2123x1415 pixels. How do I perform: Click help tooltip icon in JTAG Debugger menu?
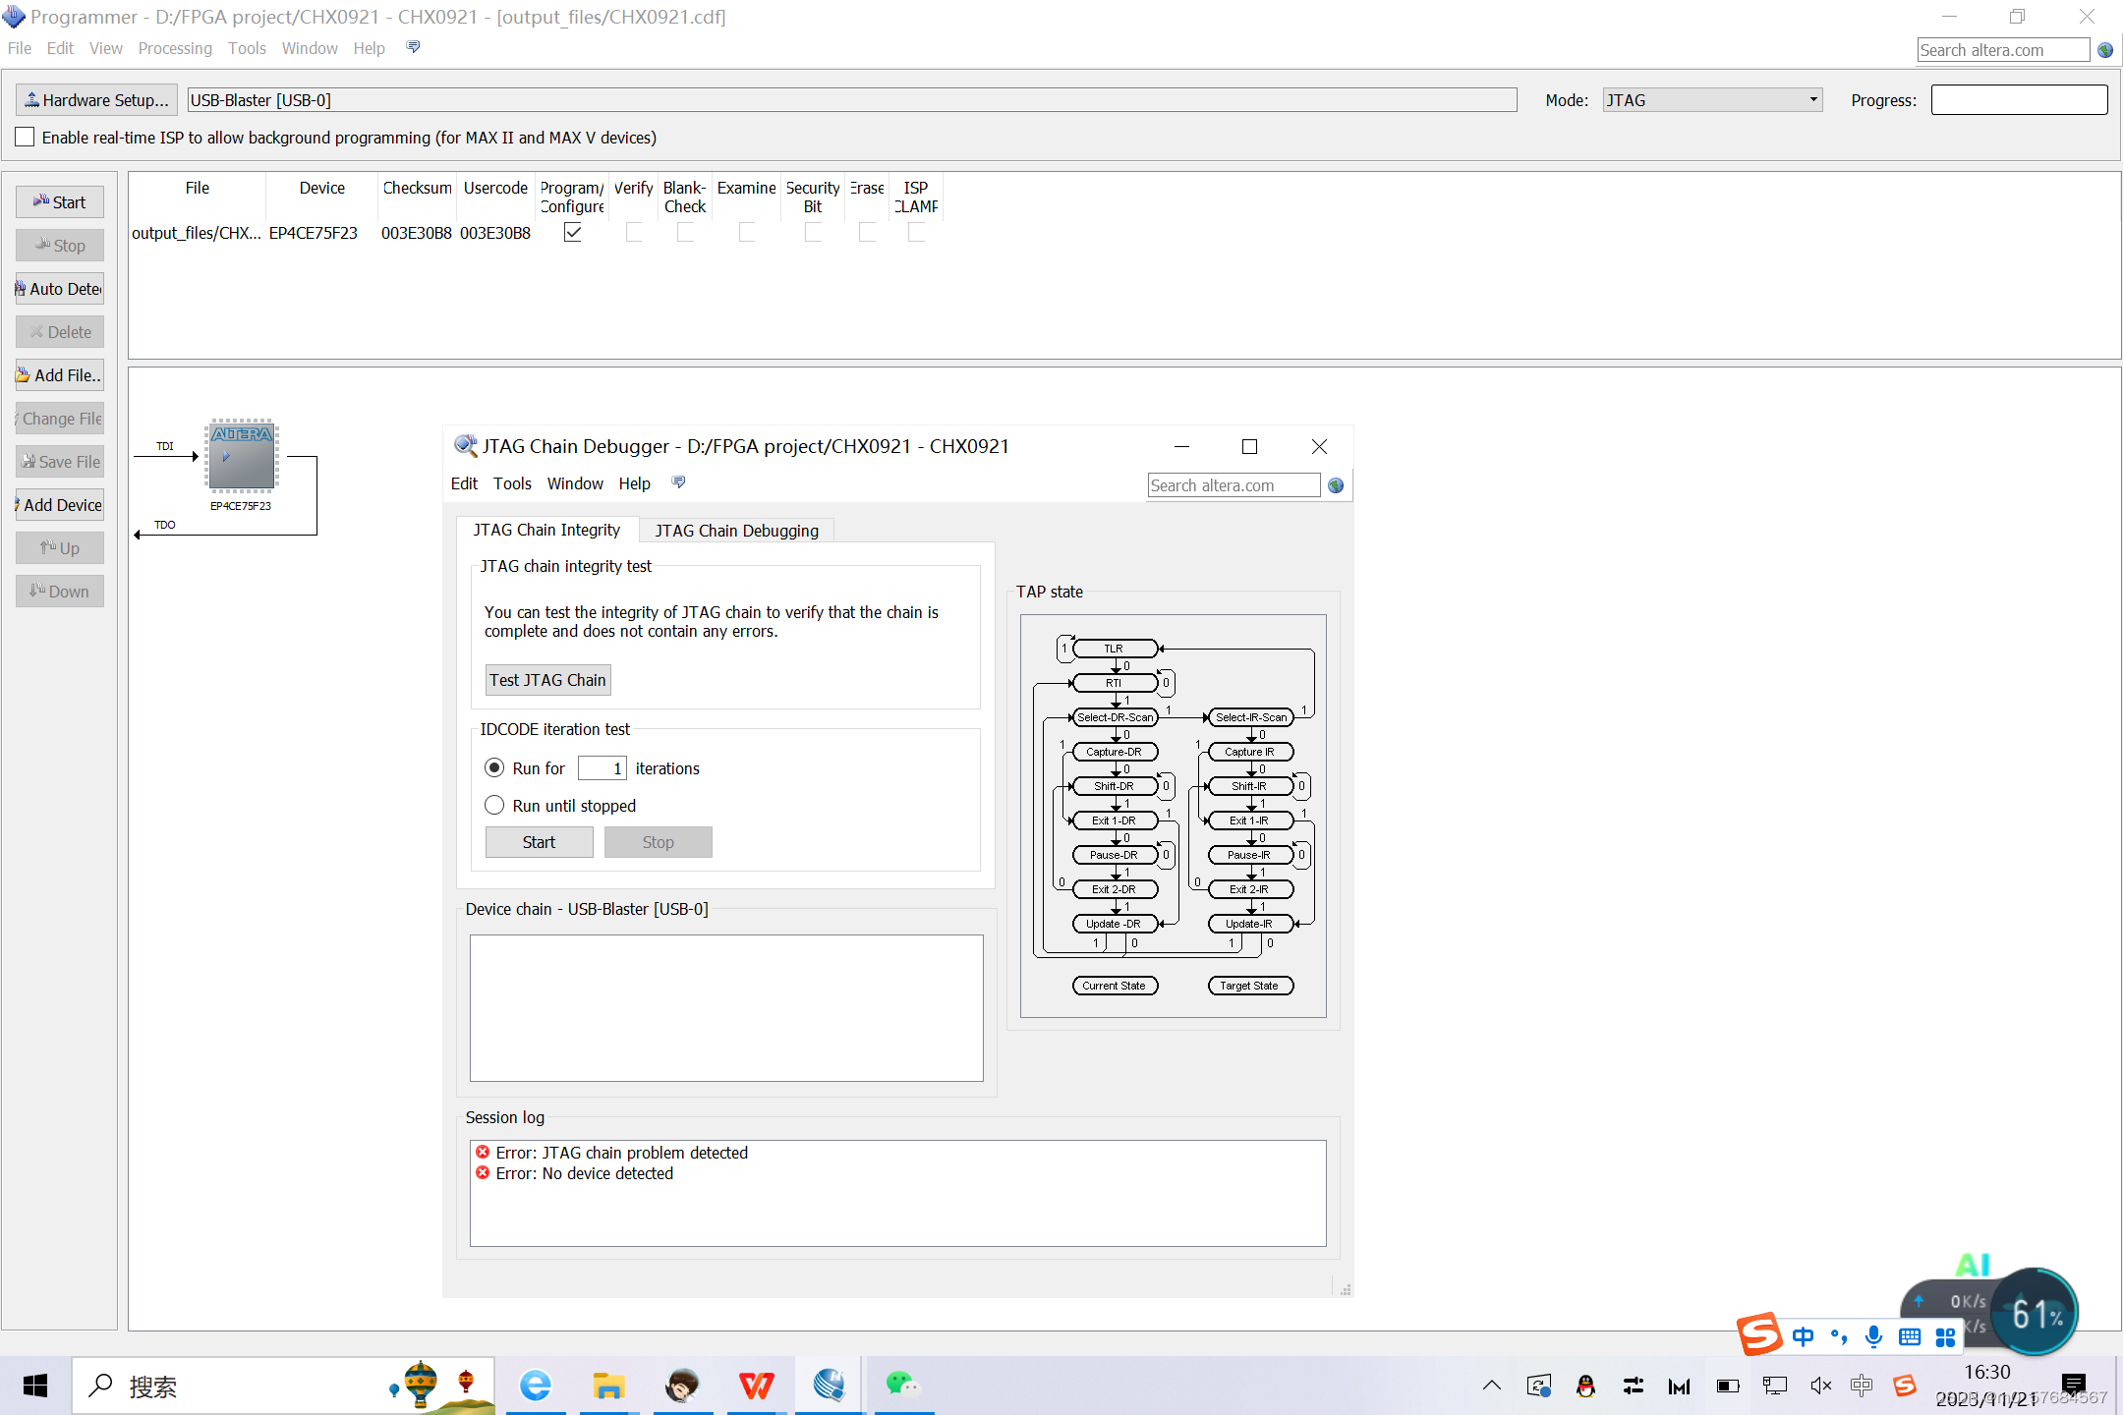678,482
